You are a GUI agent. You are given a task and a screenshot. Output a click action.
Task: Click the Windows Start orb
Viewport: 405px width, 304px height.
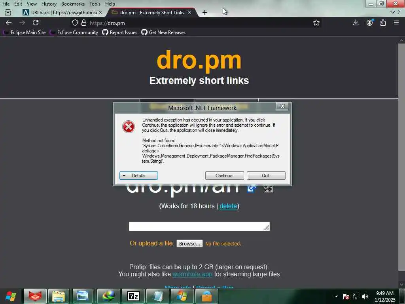click(11, 296)
